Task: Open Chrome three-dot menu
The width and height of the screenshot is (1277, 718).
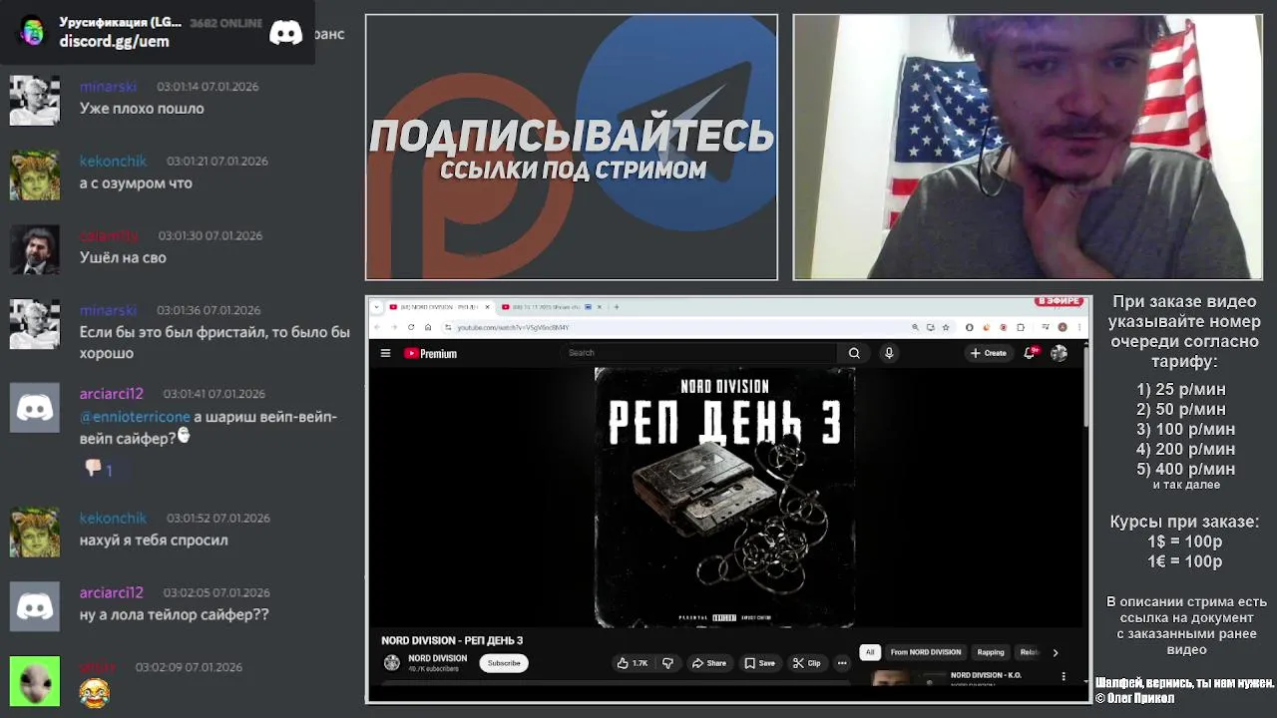Action: (x=1078, y=327)
